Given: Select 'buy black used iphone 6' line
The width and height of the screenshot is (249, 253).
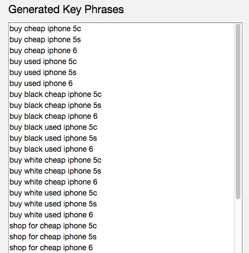Looking at the screenshot, I should pos(51,150).
